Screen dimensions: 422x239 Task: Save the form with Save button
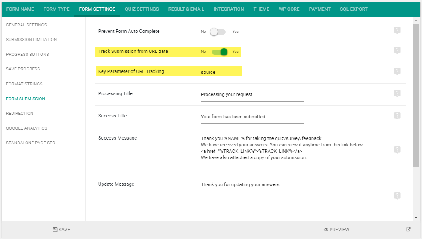coord(62,230)
